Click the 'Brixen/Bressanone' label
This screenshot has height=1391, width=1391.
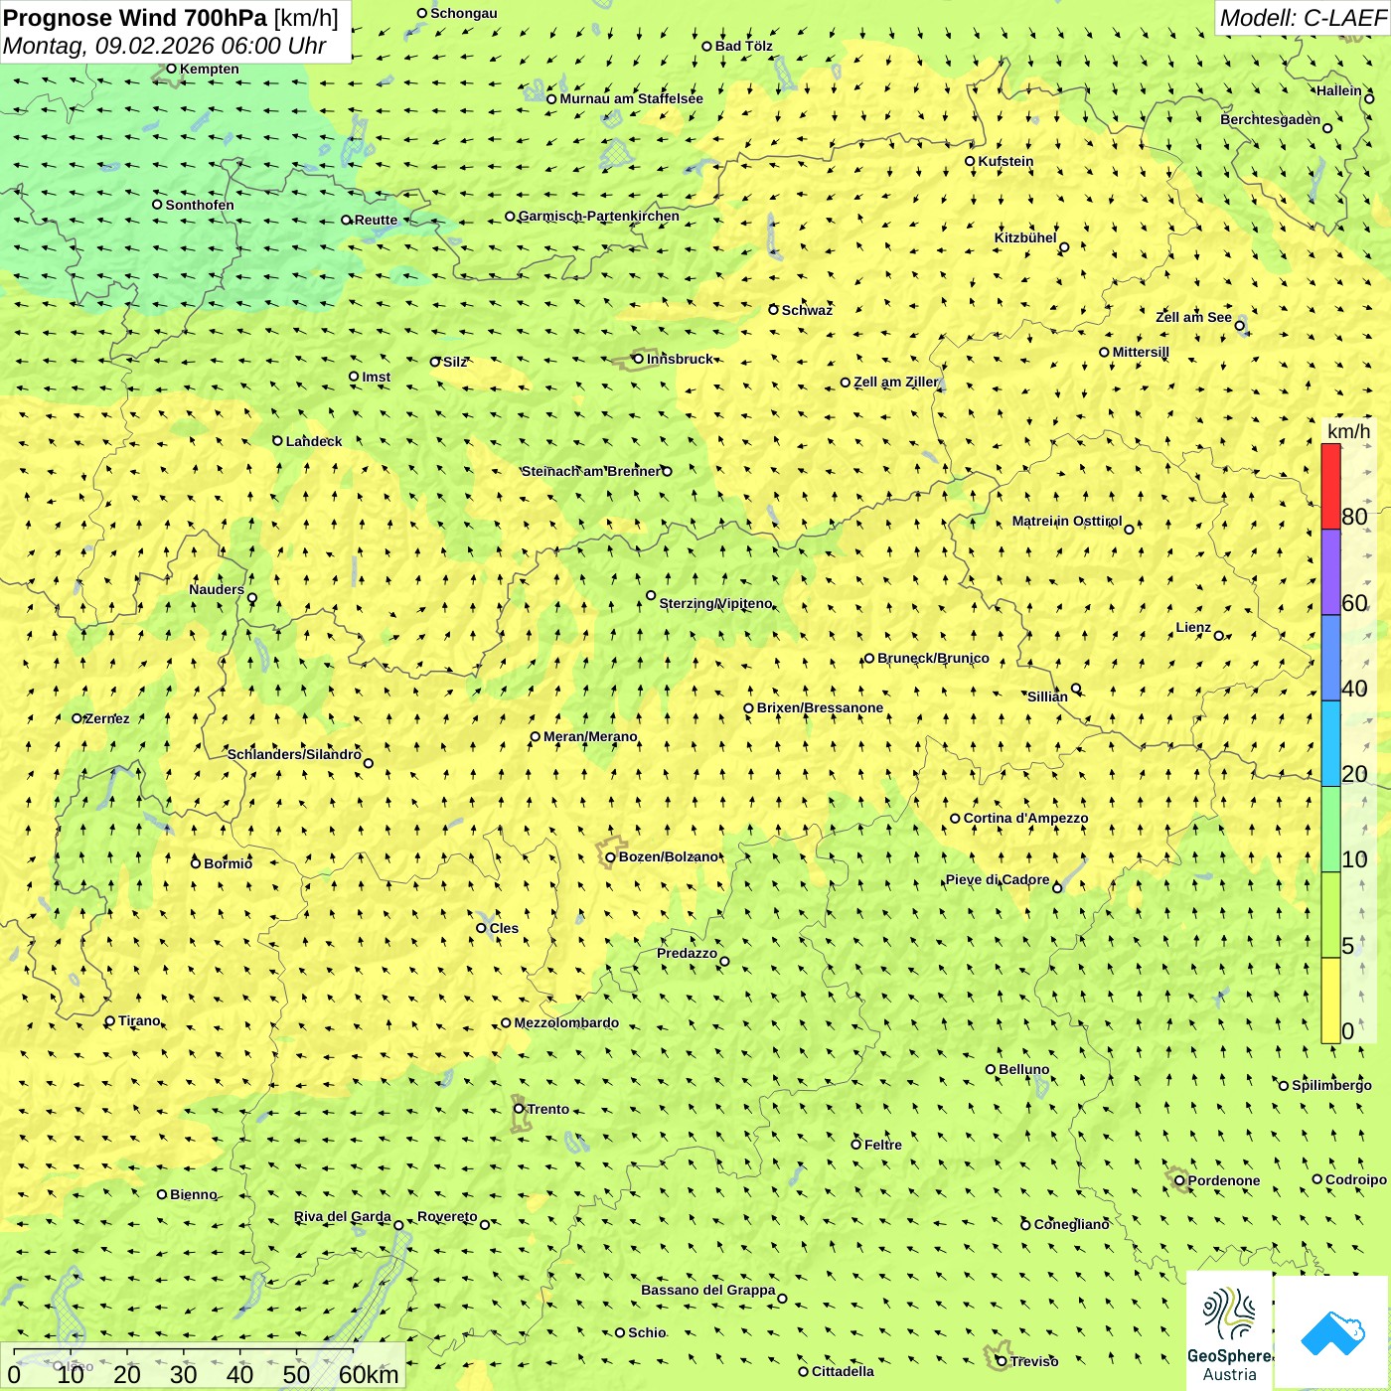click(x=820, y=707)
